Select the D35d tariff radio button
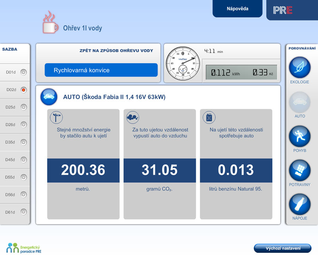318x256 pixels. point(23,142)
